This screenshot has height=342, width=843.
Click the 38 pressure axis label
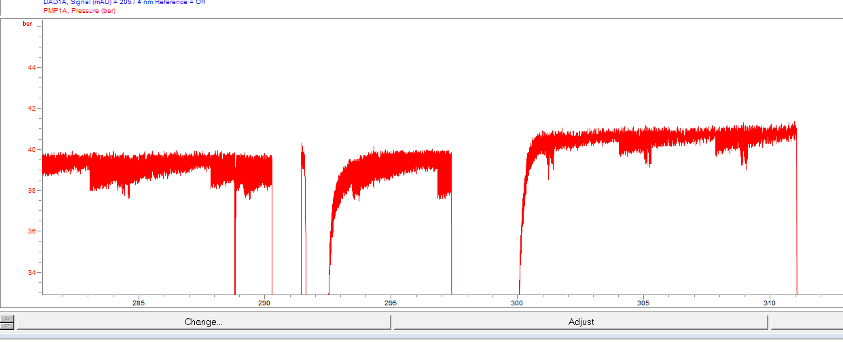tap(31, 191)
